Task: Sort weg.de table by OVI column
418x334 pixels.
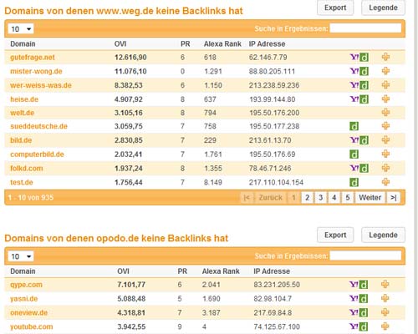Action: [120, 44]
